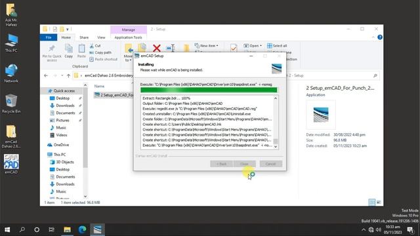Switch to details view toggle
This screenshot has width=420, height=236.
point(372,203)
